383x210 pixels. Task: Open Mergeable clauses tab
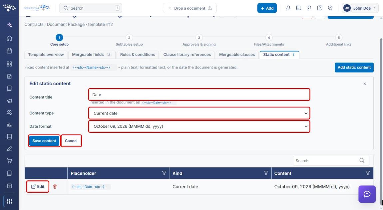pos(237,55)
